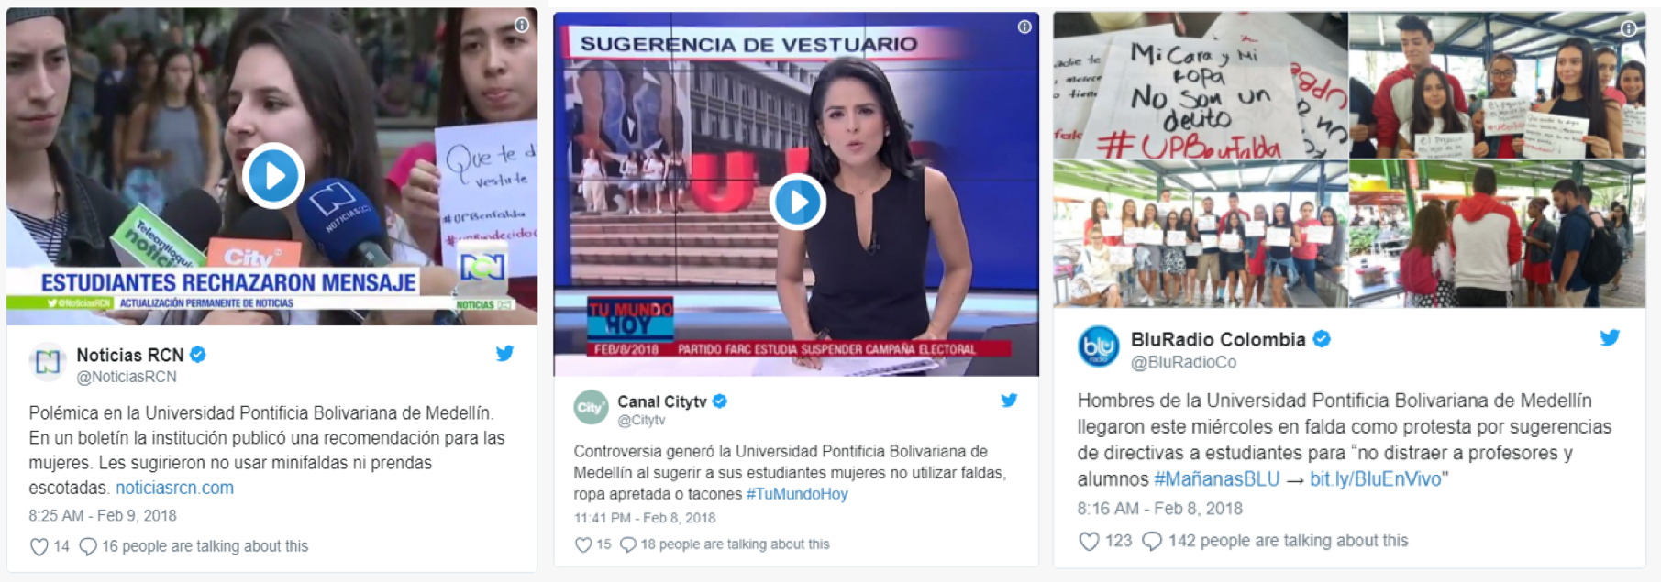Play the Noticias RCN video

[x=273, y=175]
